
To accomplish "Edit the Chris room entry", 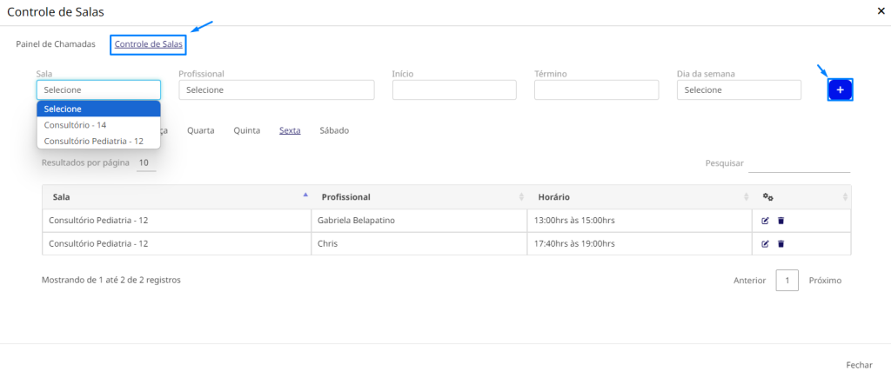I will click(765, 244).
